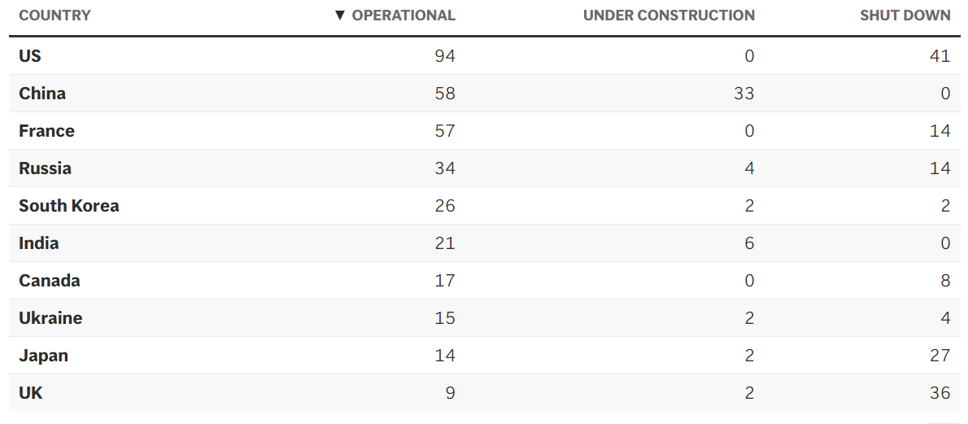Click the US shut down value 41
This screenshot has width=968, height=424.
coord(940,56)
